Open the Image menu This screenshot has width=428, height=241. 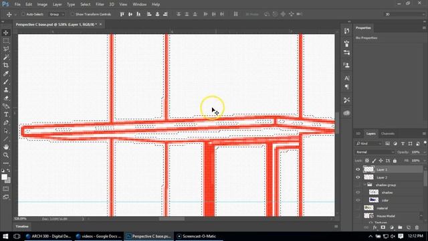42,5
